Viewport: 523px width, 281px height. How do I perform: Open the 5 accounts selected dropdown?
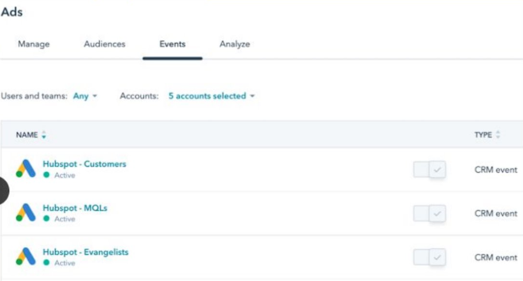click(x=211, y=96)
